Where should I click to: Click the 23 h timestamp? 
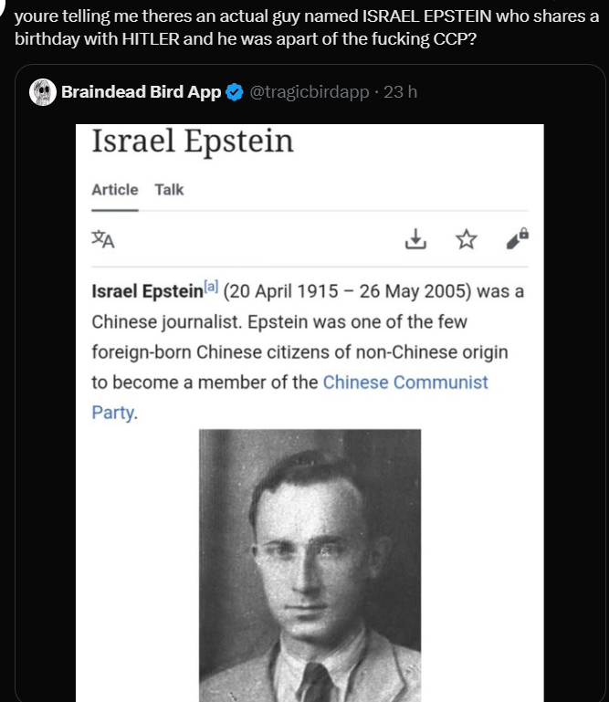pos(401,91)
